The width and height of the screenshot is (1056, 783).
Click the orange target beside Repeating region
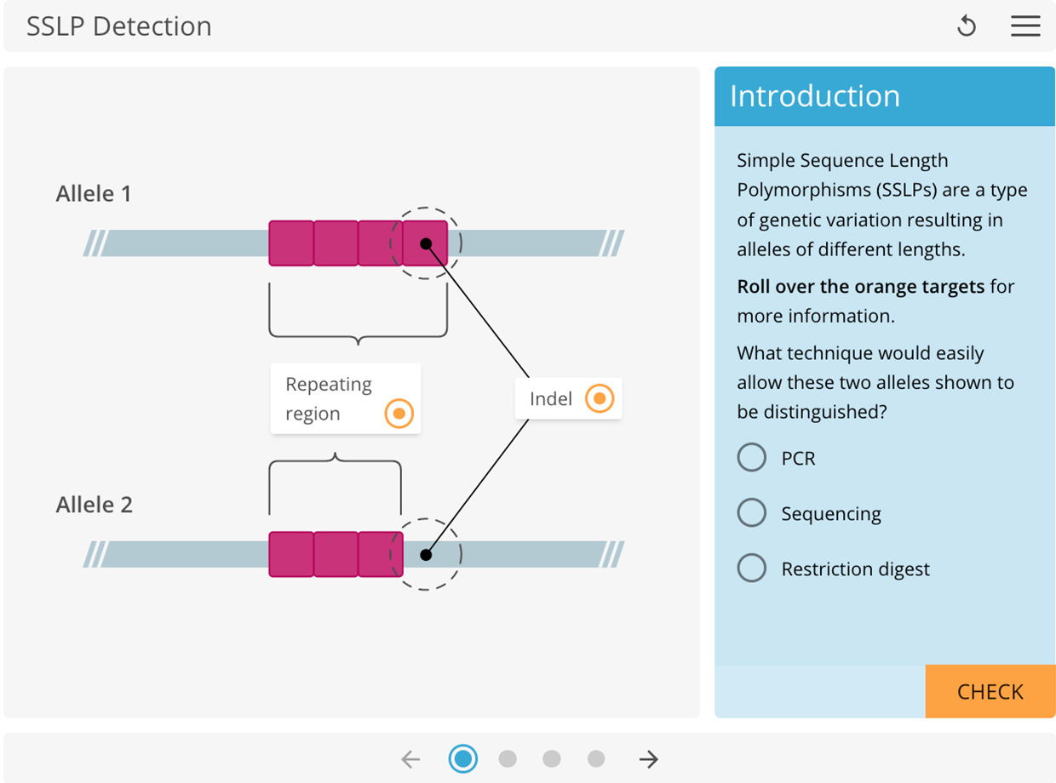[399, 413]
